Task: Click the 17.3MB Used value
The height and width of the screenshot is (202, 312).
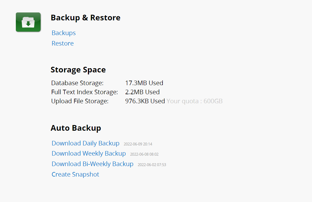Action: pyautogui.click(x=144, y=83)
